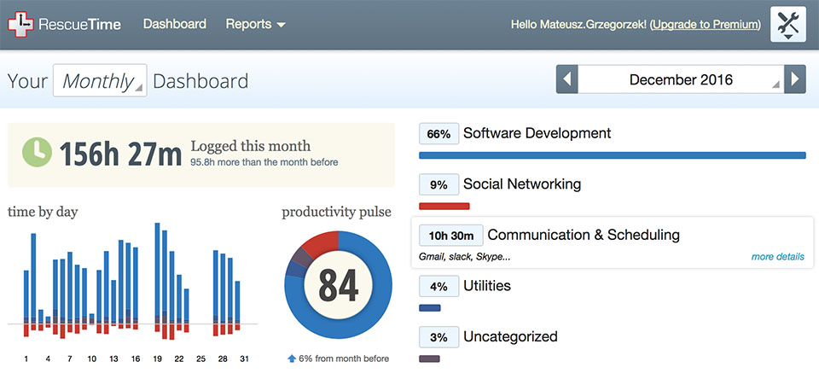This screenshot has height=379, width=819.
Task: Click the 10h 30m time badge
Action: coord(450,236)
